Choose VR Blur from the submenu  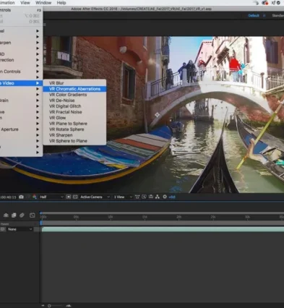(x=74, y=83)
